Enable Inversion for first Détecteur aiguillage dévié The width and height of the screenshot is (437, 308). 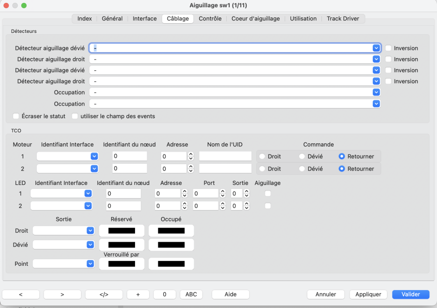[389, 48]
